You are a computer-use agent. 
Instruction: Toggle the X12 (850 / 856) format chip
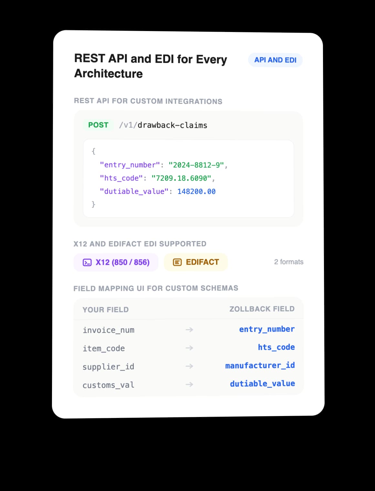[x=116, y=262]
